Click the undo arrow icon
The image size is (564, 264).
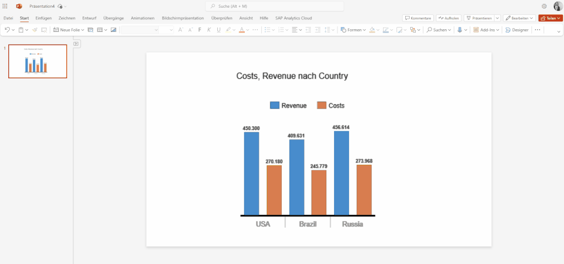(x=7, y=30)
